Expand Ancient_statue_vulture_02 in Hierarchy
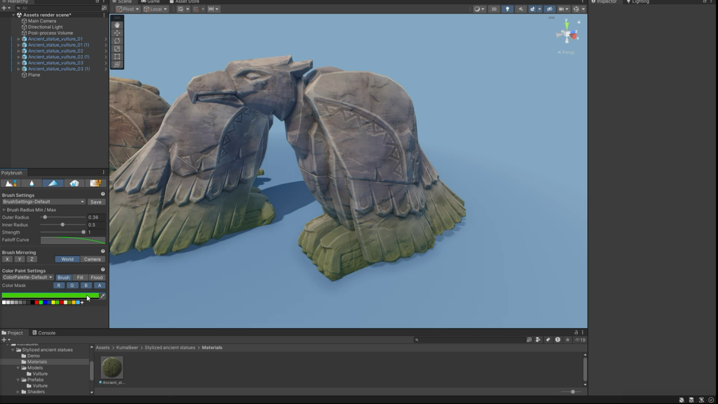Screen dimensions: 718x404 tap(18, 51)
